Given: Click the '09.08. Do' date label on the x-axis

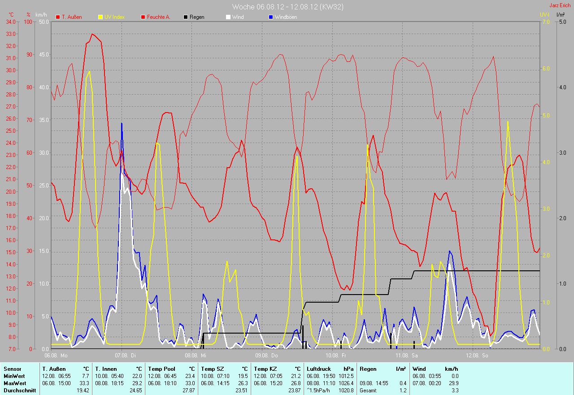Looking at the screenshot, I should tap(267, 355).
